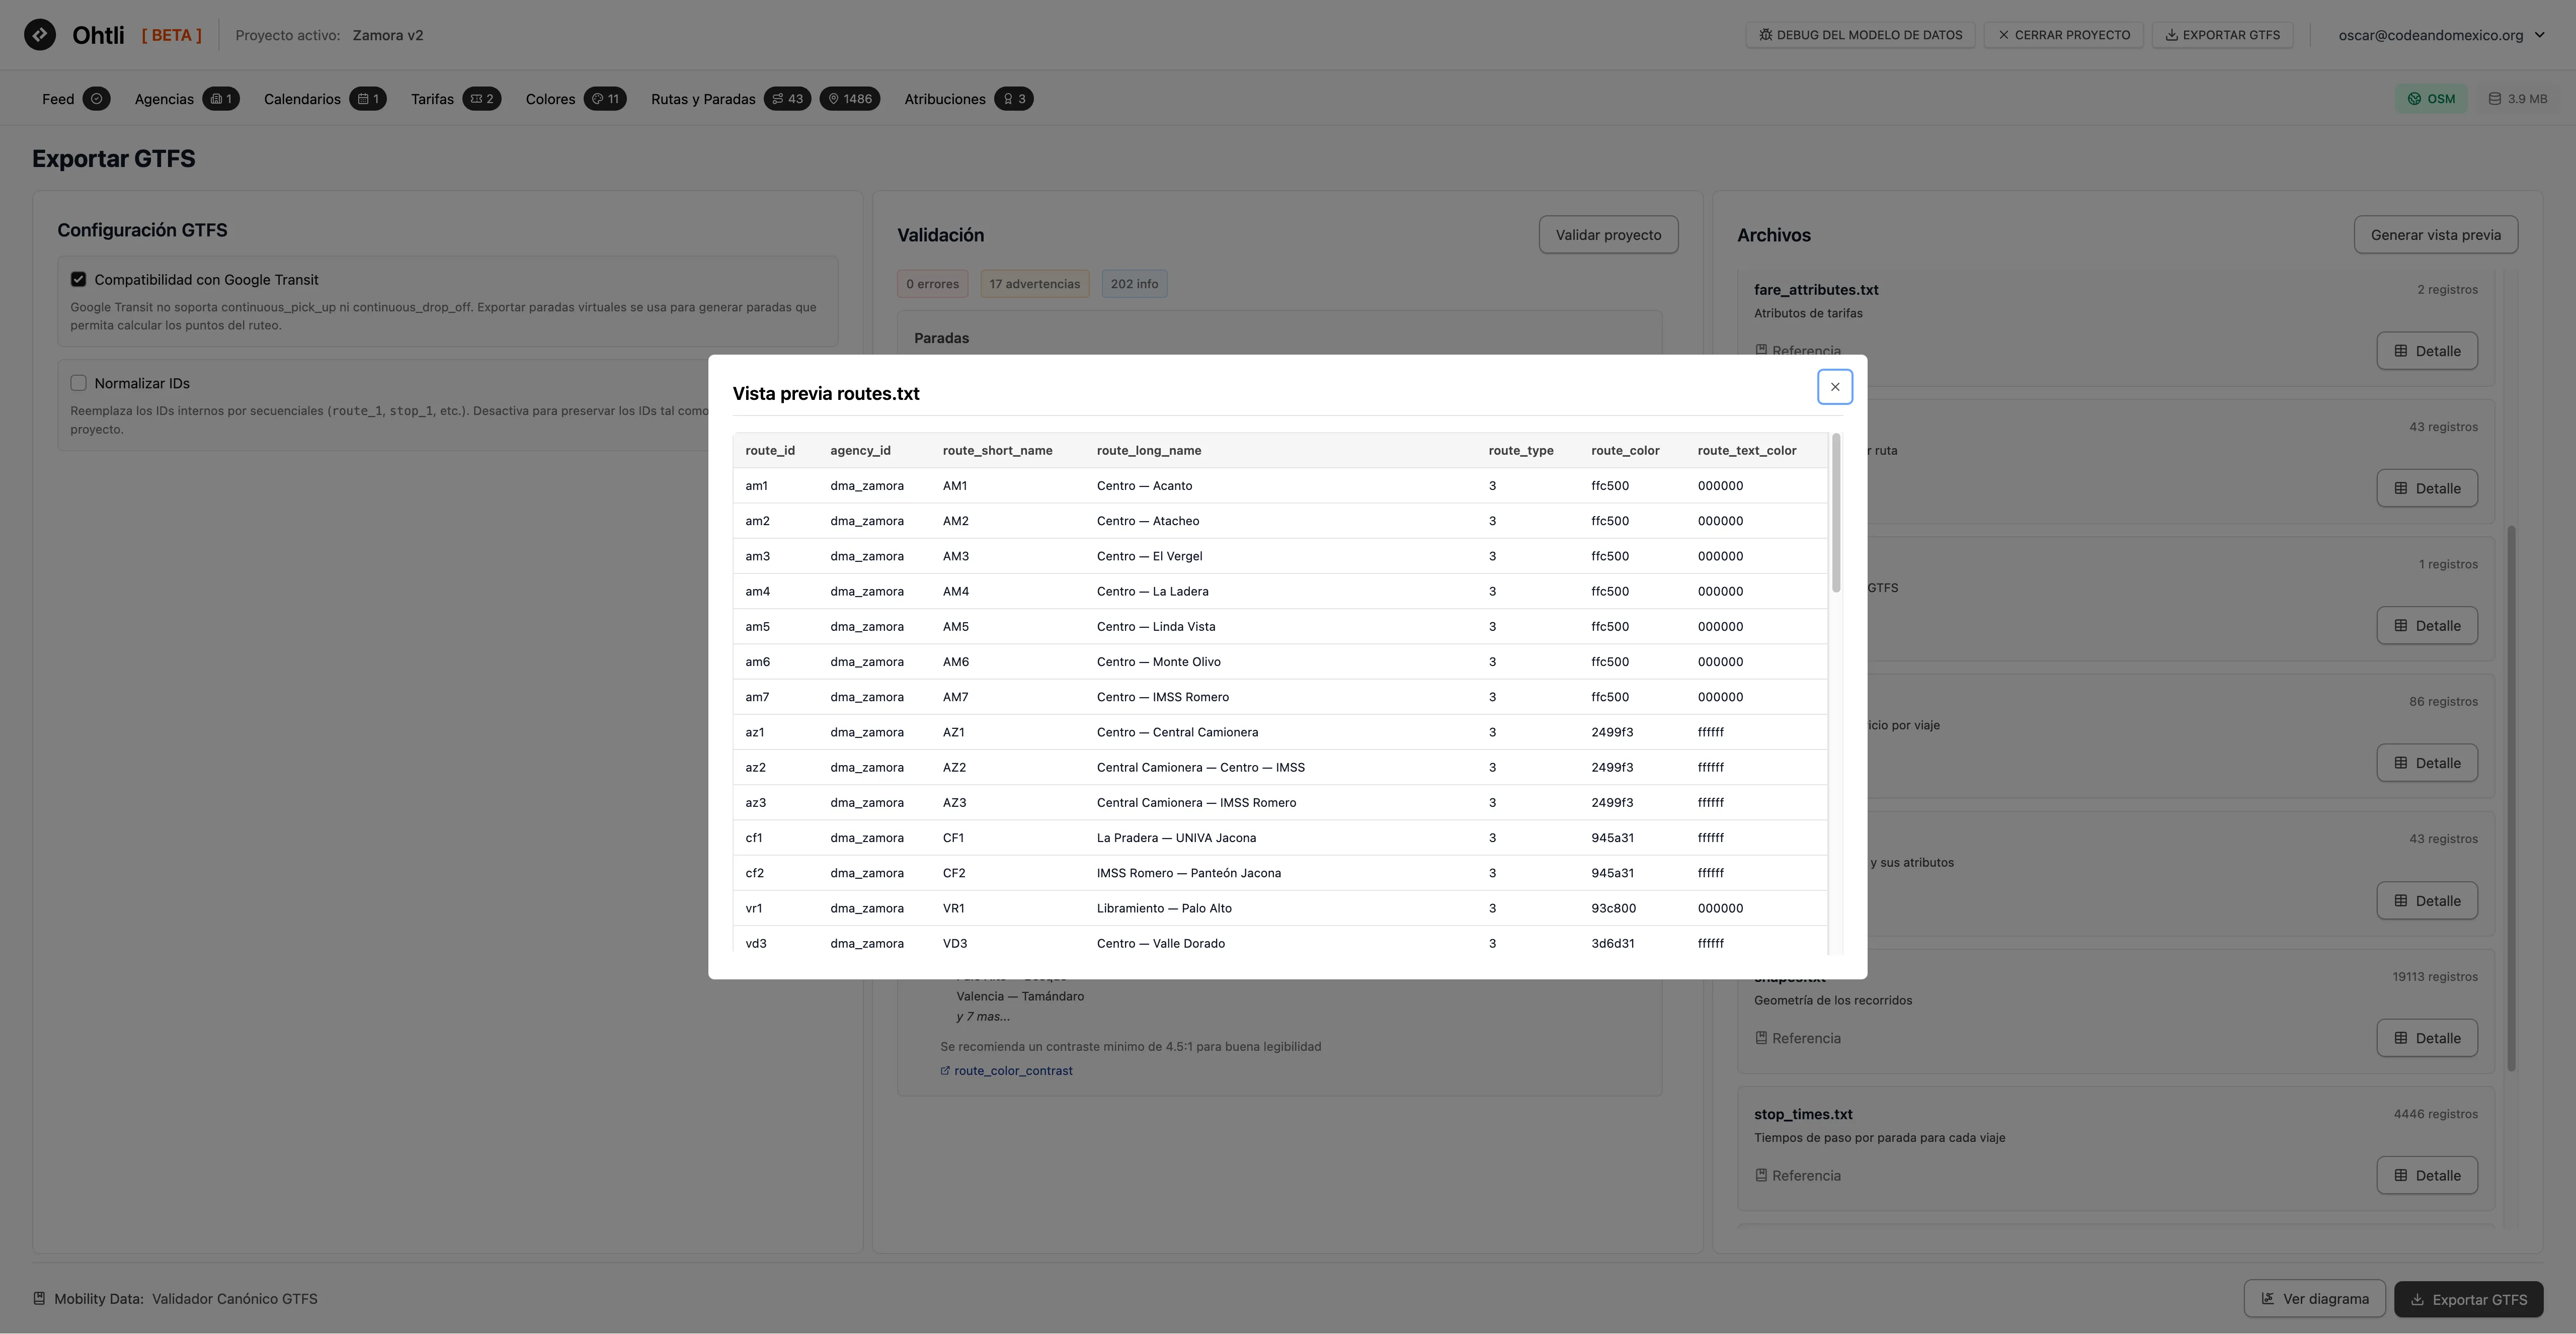Click the Archivos panel scrollbar
Viewport: 2576px width, 1334px height.
[x=2510, y=798]
